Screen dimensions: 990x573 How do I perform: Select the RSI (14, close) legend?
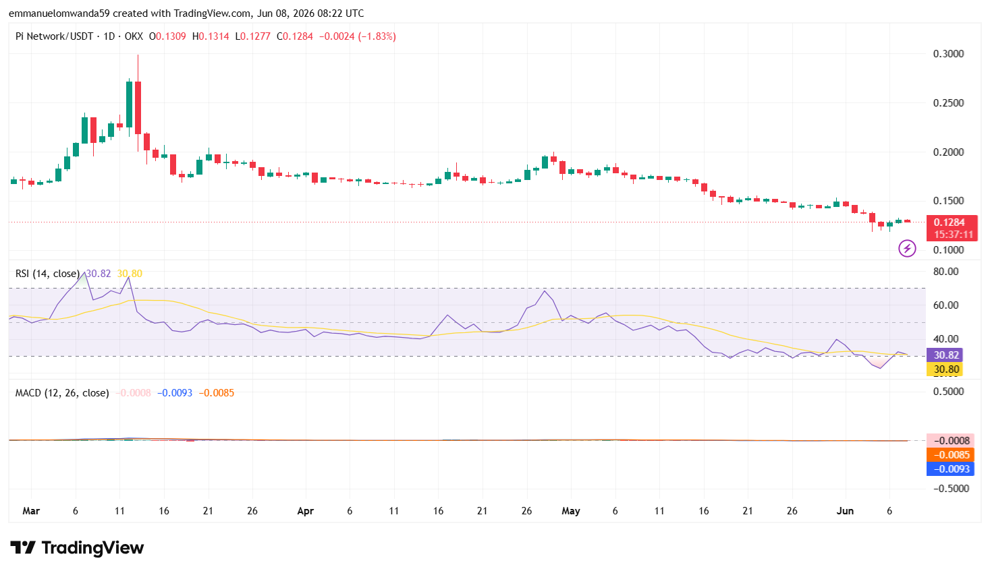(x=47, y=274)
